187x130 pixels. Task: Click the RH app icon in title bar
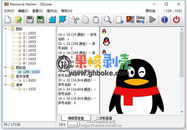(6, 4)
